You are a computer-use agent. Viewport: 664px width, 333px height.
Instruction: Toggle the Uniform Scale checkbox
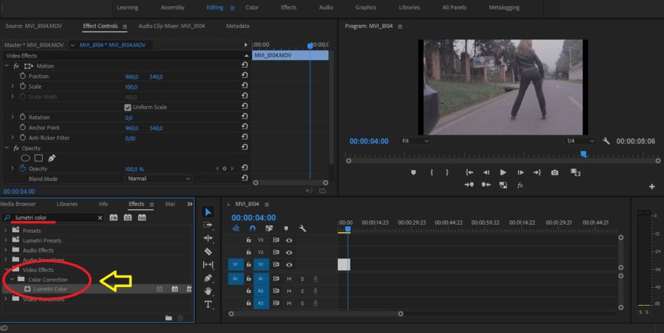point(127,108)
